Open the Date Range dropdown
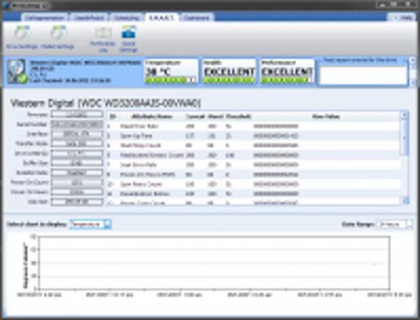420x320 pixels. pos(394,224)
